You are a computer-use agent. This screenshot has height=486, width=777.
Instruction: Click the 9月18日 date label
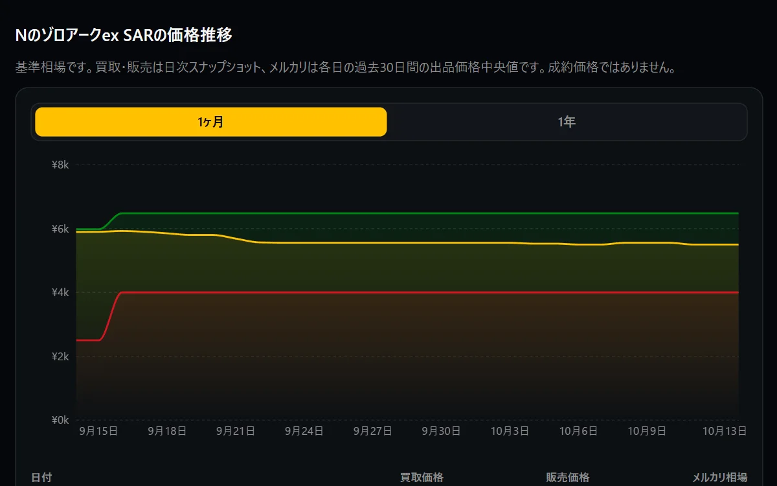167,431
